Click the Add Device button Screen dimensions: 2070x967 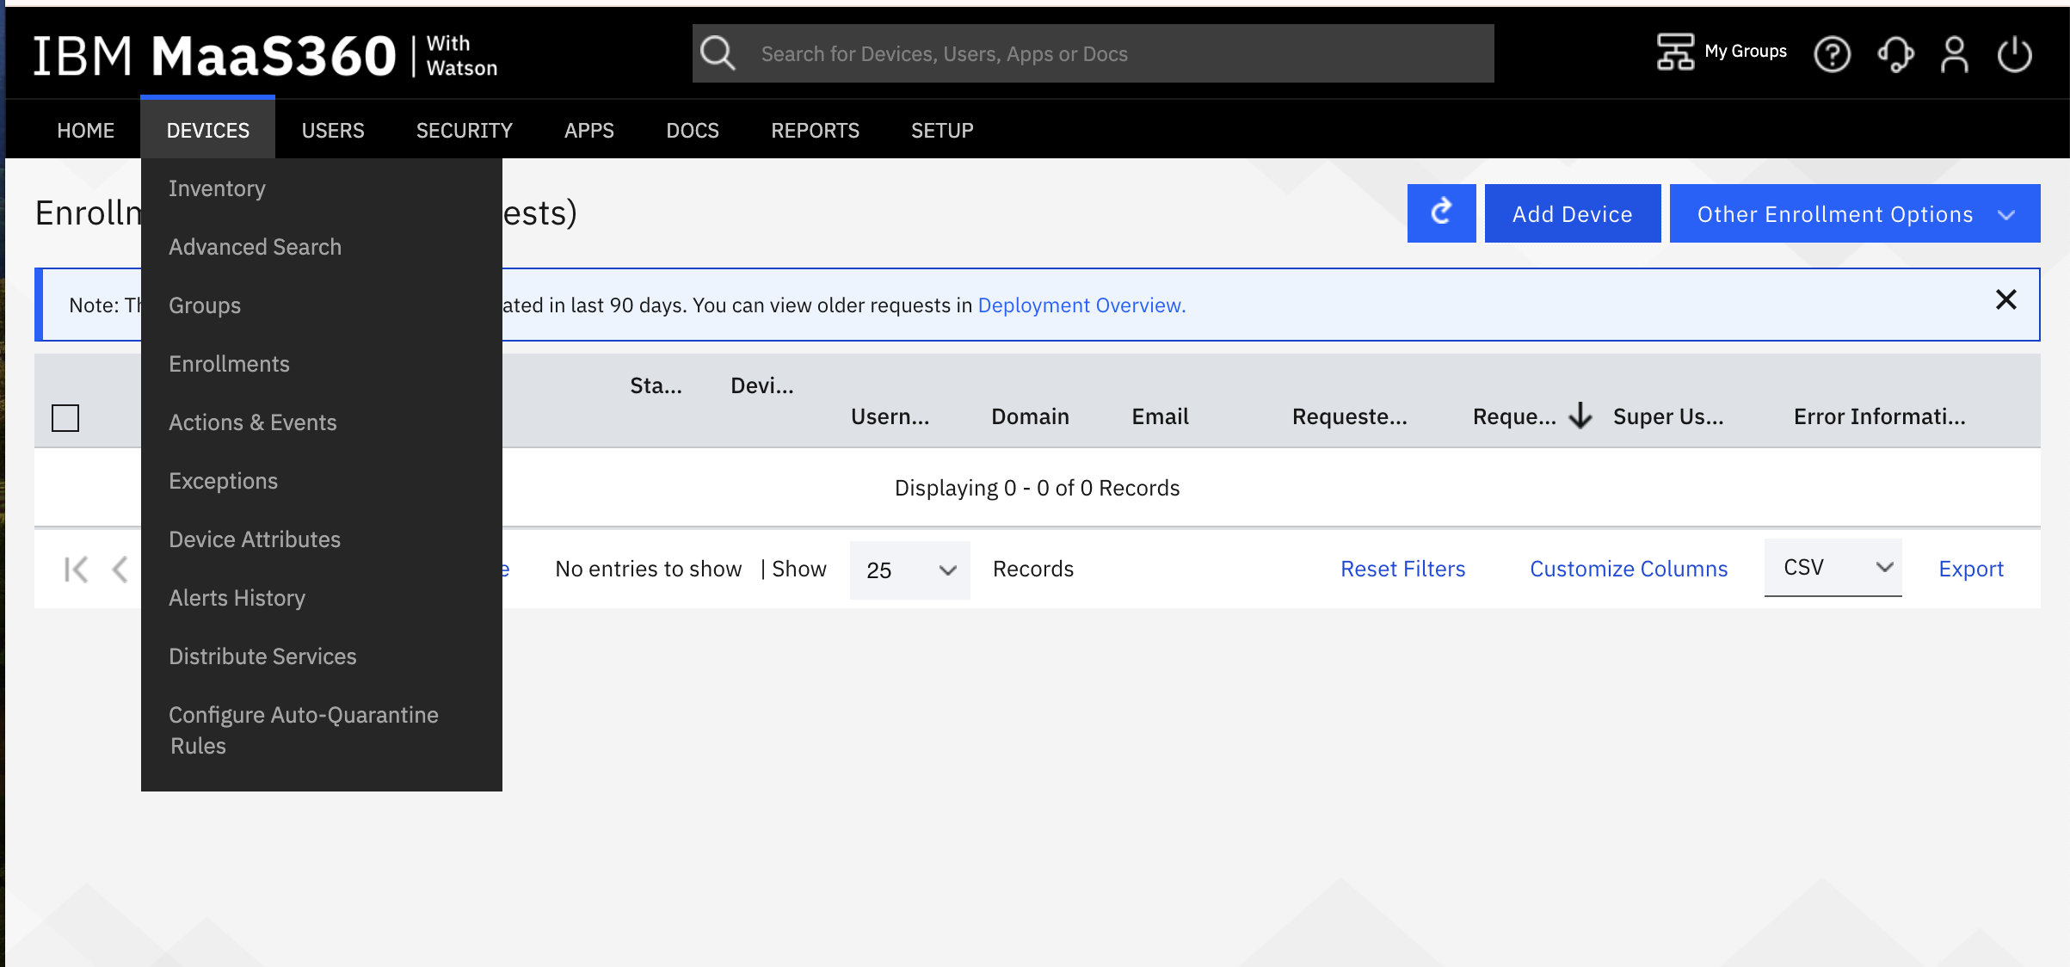point(1572,213)
